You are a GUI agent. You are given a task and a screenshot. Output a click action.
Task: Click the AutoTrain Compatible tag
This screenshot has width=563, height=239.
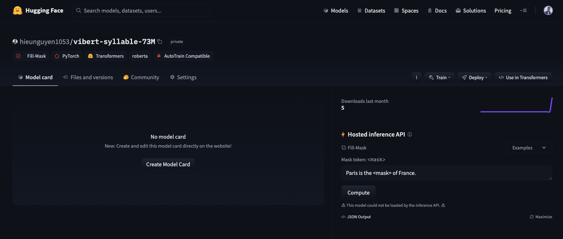click(x=183, y=56)
